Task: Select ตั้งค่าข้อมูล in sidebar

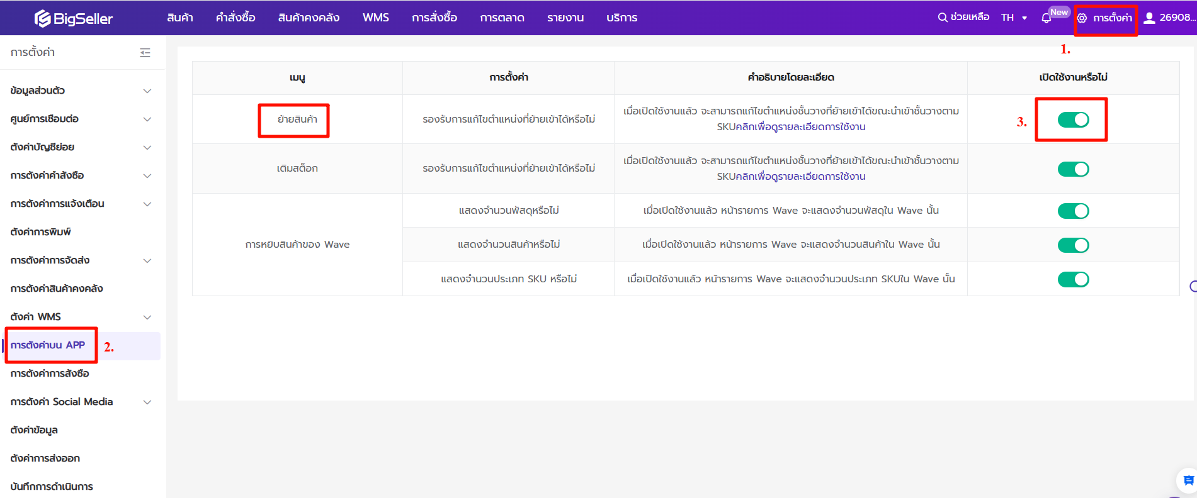Action: (x=34, y=430)
